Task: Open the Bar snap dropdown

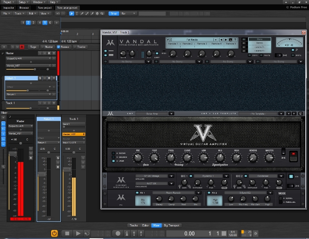Action: [129, 14]
